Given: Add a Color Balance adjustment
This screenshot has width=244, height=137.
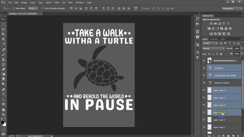Looking at the screenshot, I should click(213, 29).
